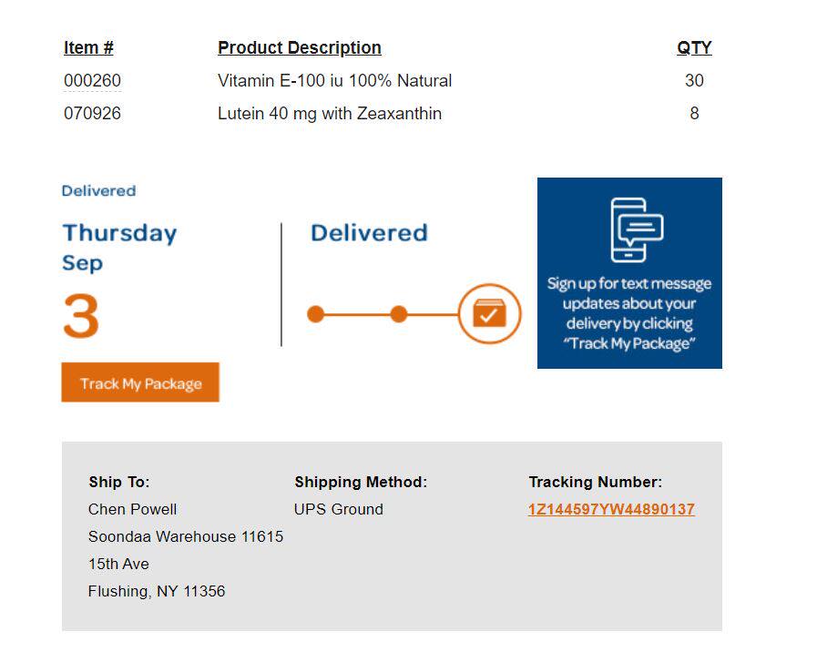Click the Product Description column header
The height and width of the screenshot is (652, 817).
[299, 48]
